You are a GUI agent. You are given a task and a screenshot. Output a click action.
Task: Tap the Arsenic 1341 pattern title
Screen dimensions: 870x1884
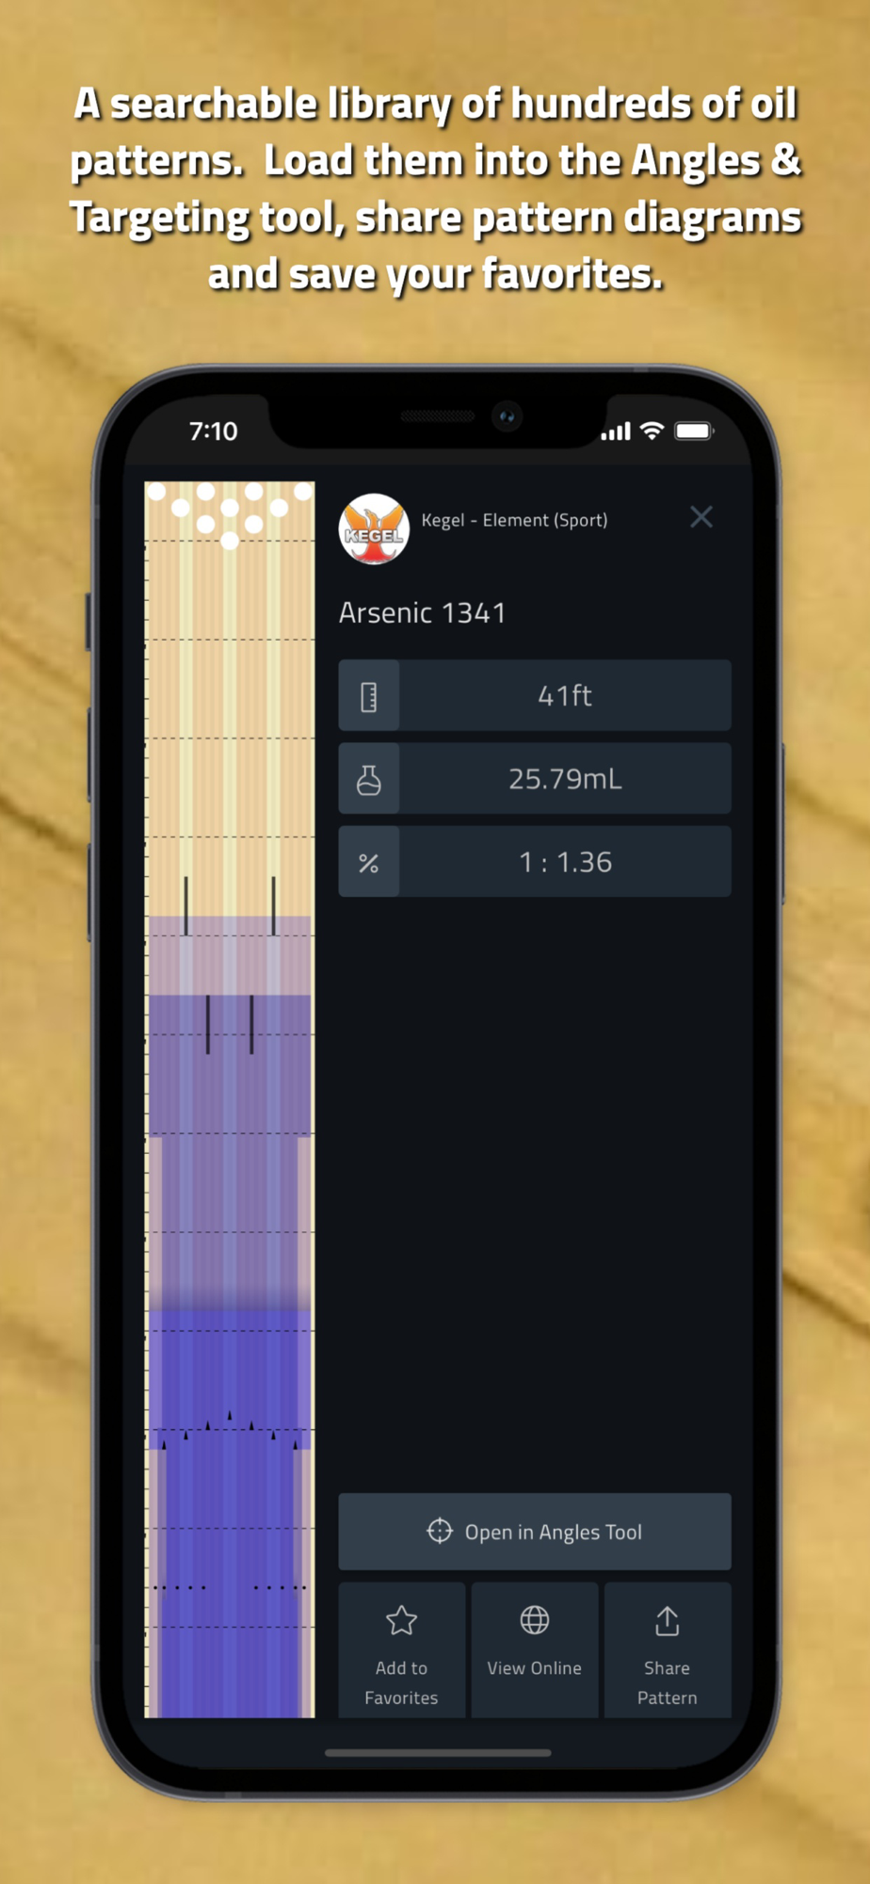(x=422, y=613)
